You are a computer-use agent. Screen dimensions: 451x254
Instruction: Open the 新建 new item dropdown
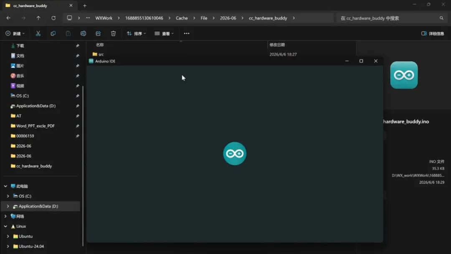15,33
